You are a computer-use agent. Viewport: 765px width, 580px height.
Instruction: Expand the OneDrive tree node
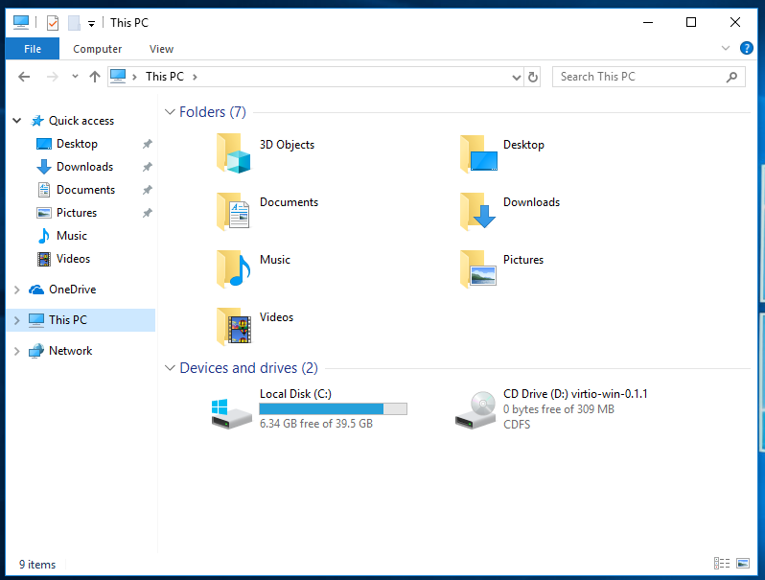coord(17,290)
